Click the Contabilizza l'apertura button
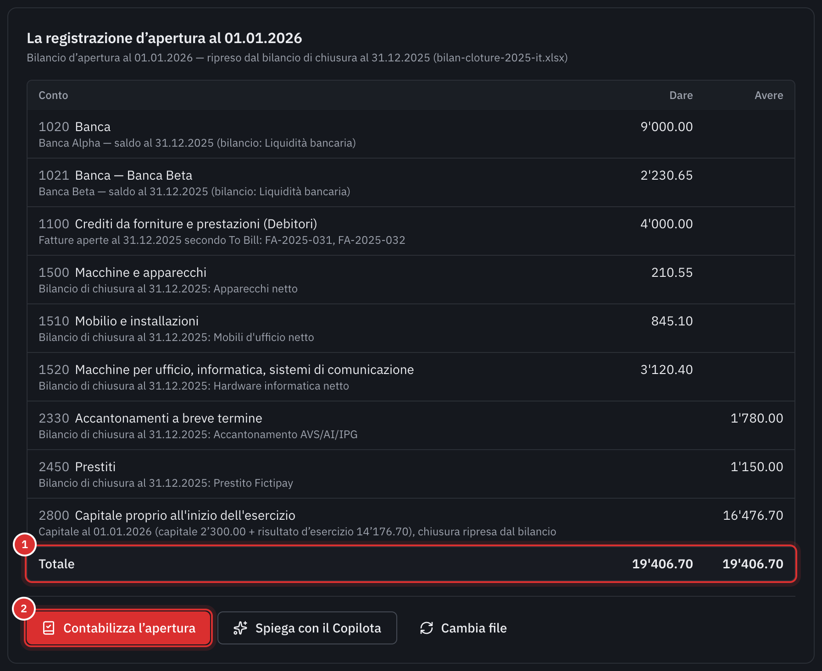The width and height of the screenshot is (822, 671). [118, 628]
